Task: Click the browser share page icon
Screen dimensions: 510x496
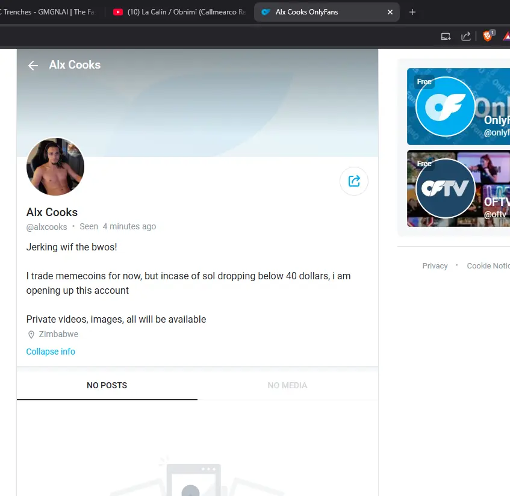Action: (x=466, y=36)
